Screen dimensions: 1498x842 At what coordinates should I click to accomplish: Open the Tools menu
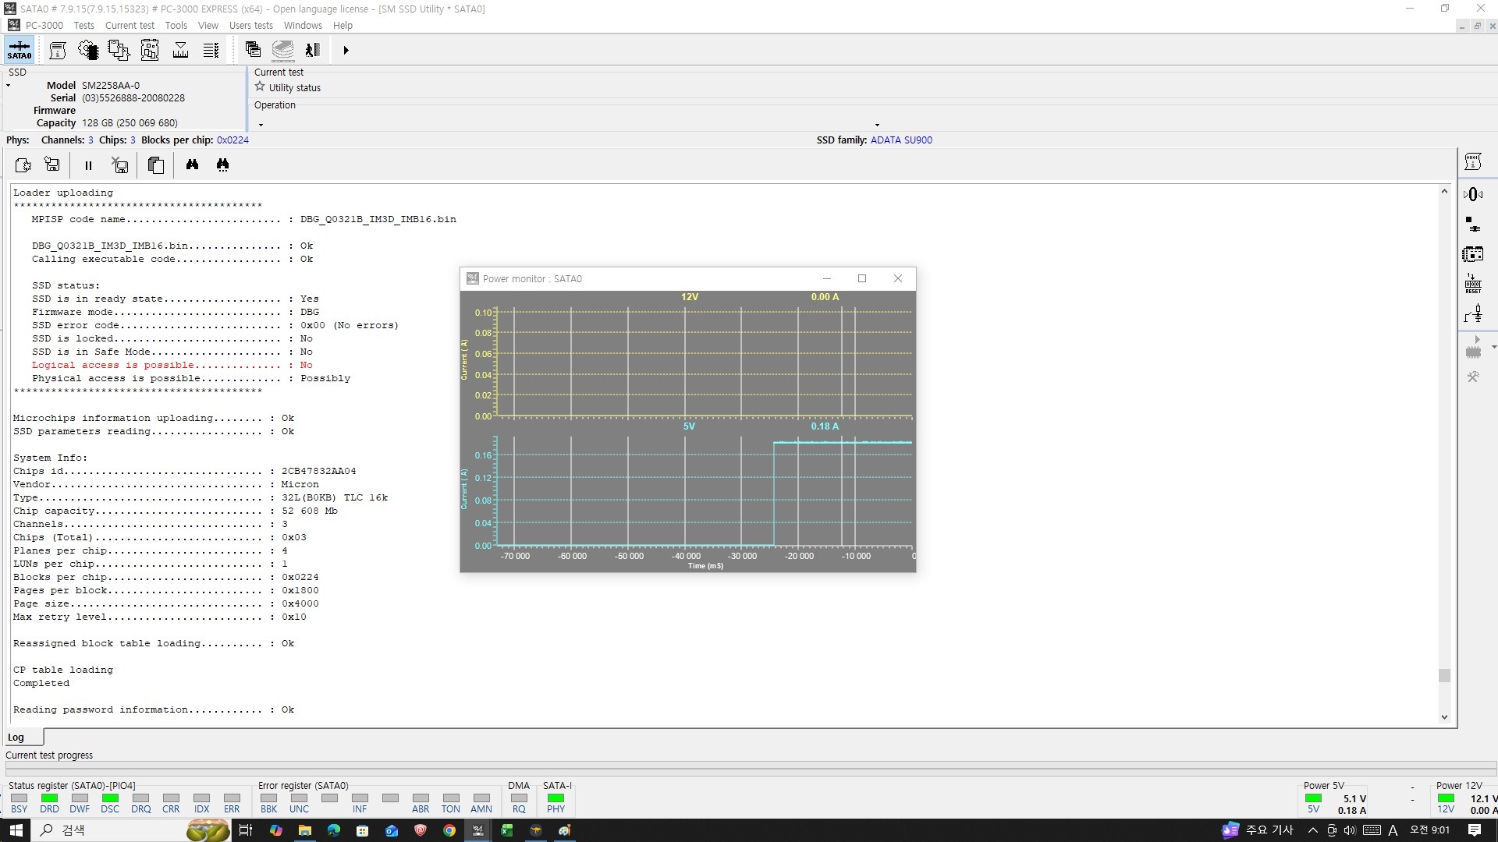tap(176, 25)
